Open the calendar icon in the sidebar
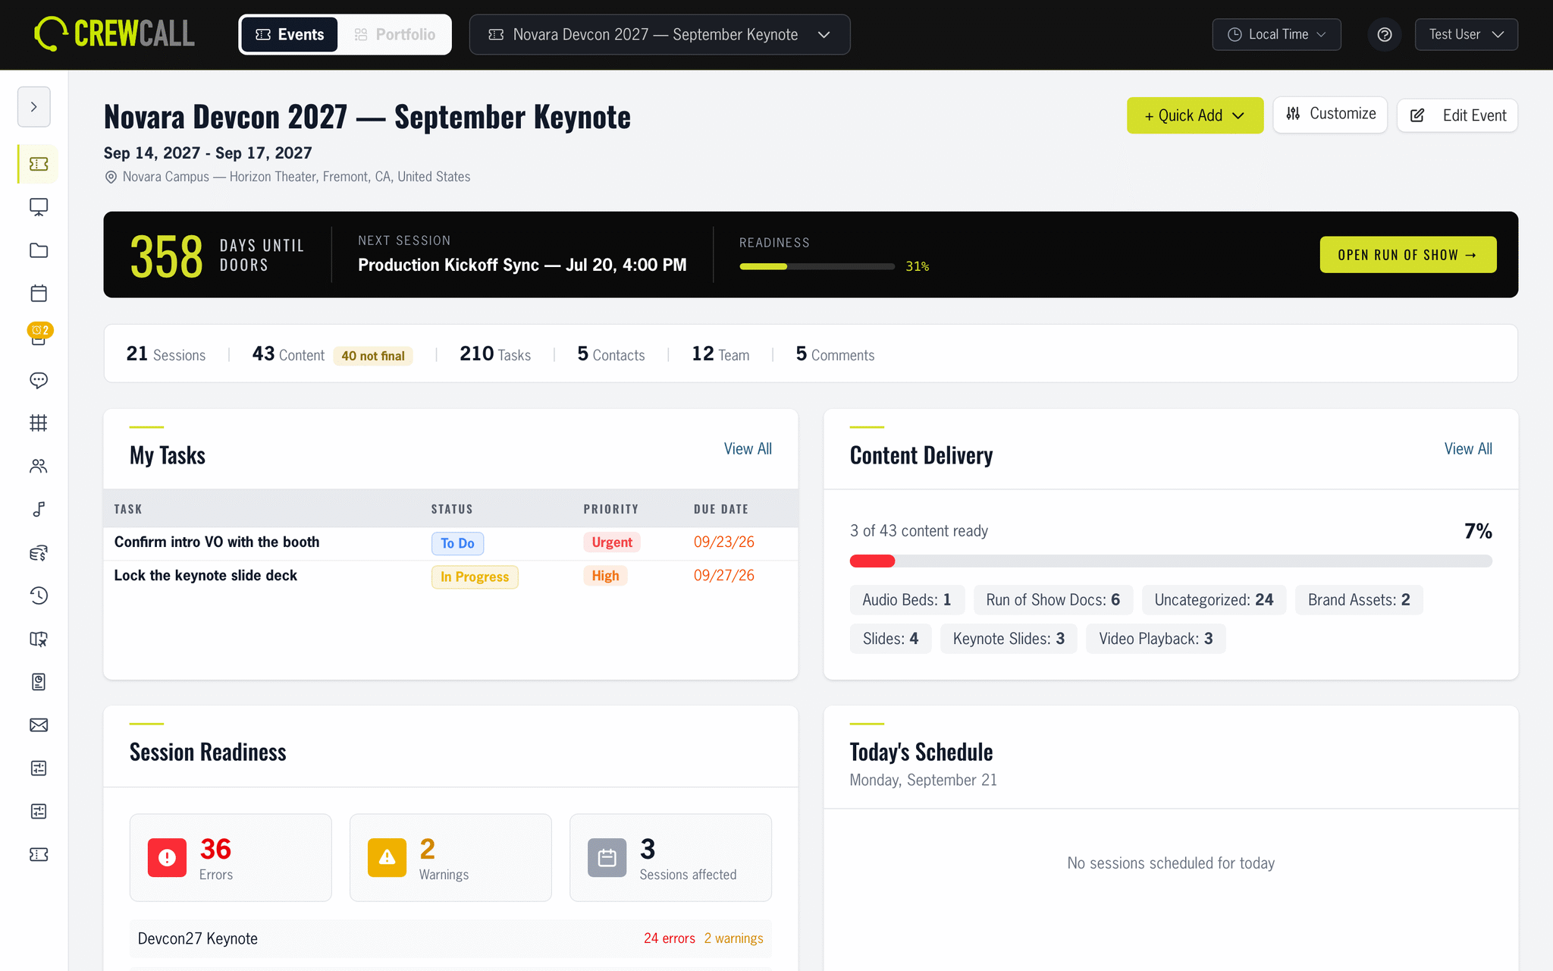The width and height of the screenshot is (1553, 971). tap(39, 294)
